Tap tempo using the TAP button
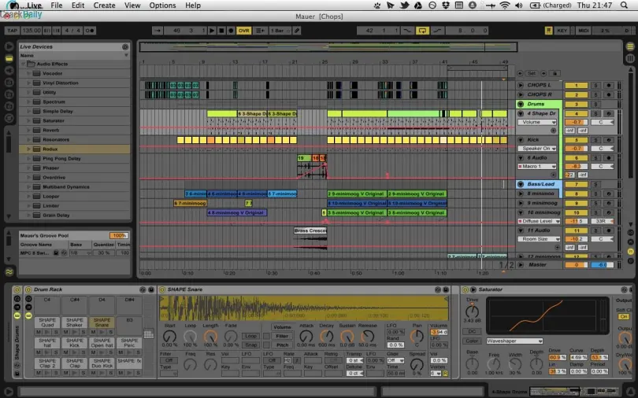The image size is (638, 398). (x=12, y=31)
